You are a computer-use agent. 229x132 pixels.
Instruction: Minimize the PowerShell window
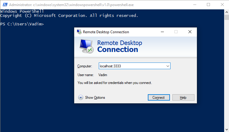coord(195,5)
